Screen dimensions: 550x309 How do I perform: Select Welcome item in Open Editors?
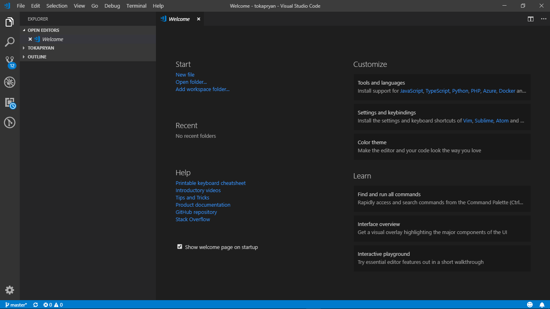[x=88, y=39]
